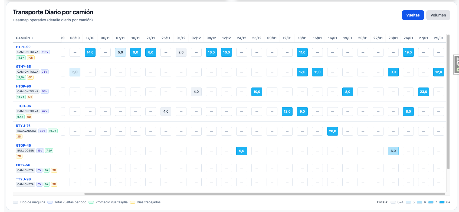
Task: Select the 20,0 cell for RTYU-76
Action: [332, 131]
